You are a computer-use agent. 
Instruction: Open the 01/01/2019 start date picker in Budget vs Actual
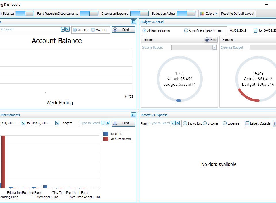[x=255, y=30]
